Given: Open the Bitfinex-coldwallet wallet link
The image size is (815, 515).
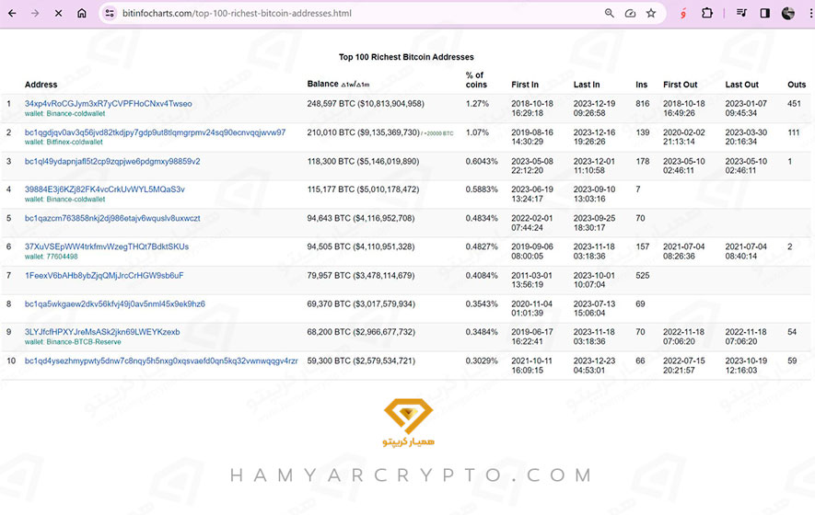Looking at the screenshot, I should 75,143.
